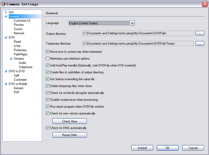Toggle Ask before overwriting the same file

click(x=47, y=79)
